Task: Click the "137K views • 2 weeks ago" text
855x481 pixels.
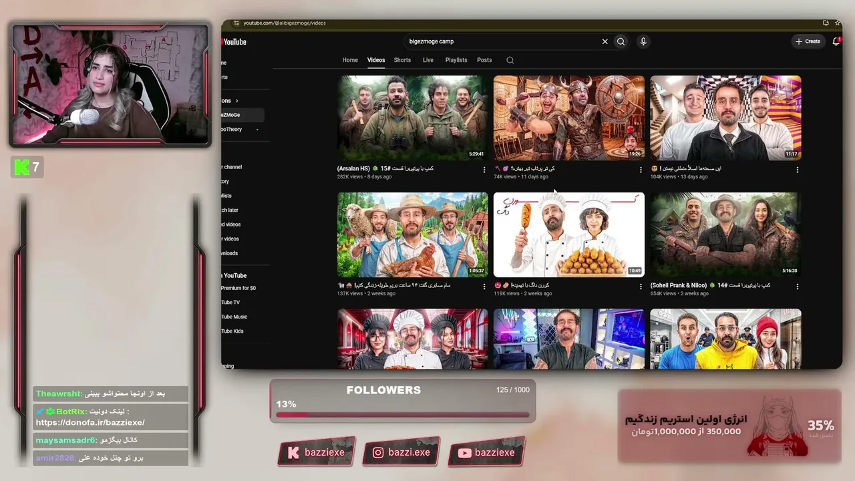Action: tap(367, 294)
